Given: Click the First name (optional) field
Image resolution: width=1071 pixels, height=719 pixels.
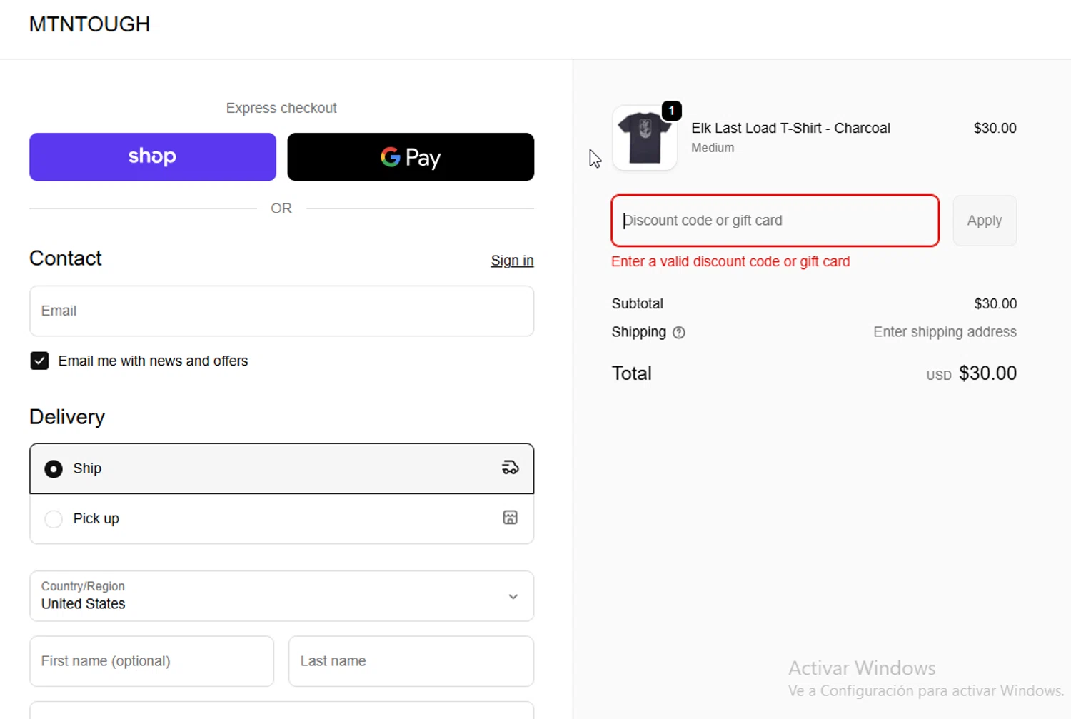Looking at the screenshot, I should (151, 661).
